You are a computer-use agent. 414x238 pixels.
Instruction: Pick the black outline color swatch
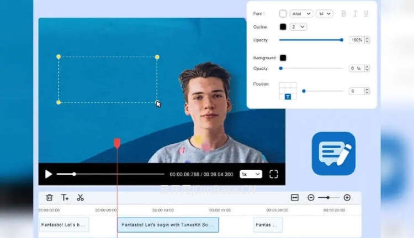pyautogui.click(x=283, y=26)
